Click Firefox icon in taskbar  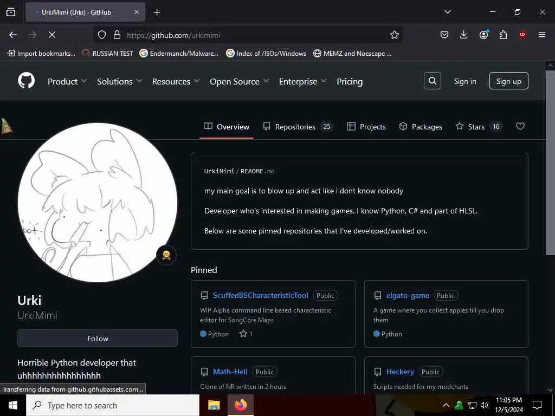241,405
